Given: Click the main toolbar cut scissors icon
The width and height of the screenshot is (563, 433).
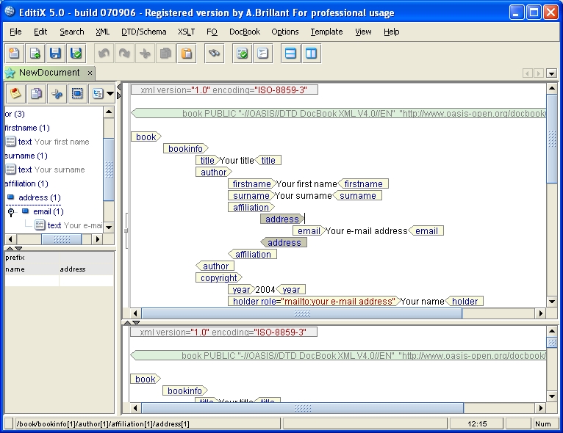Looking at the screenshot, I should (145, 54).
